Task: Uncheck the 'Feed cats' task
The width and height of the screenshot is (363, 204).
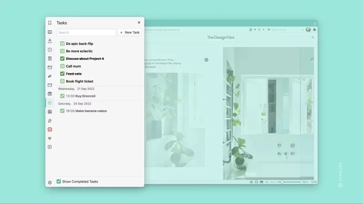Action: (x=62, y=74)
